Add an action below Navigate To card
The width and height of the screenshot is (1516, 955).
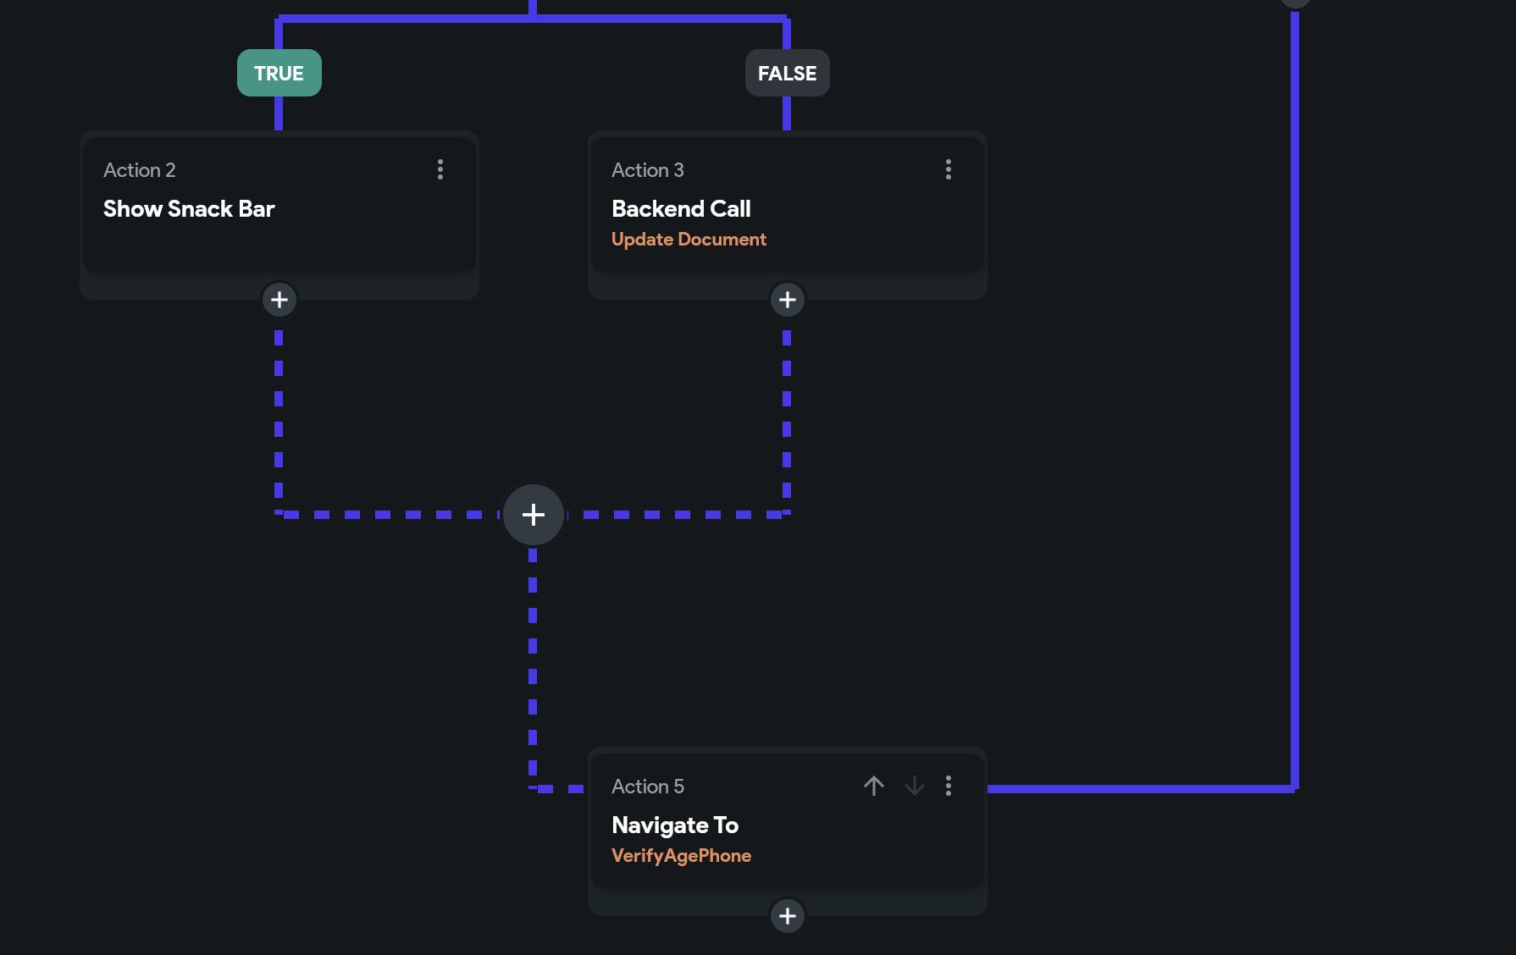pos(788,916)
